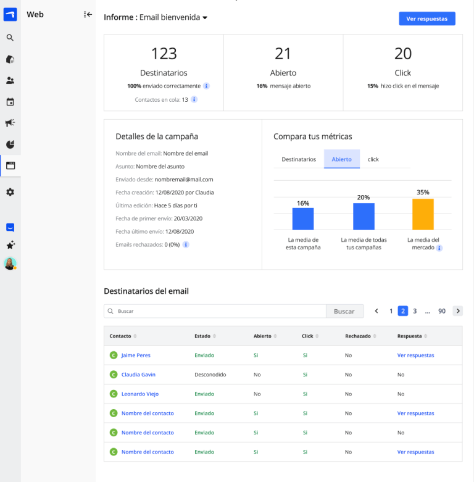This screenshot has height=482, width=474.
Task: Collapse the Web side panel
Action: (88, 14)
